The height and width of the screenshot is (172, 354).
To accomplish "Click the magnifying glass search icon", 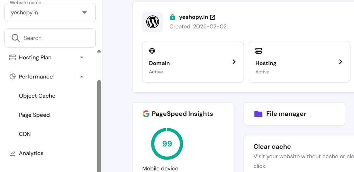I will 16,38.
